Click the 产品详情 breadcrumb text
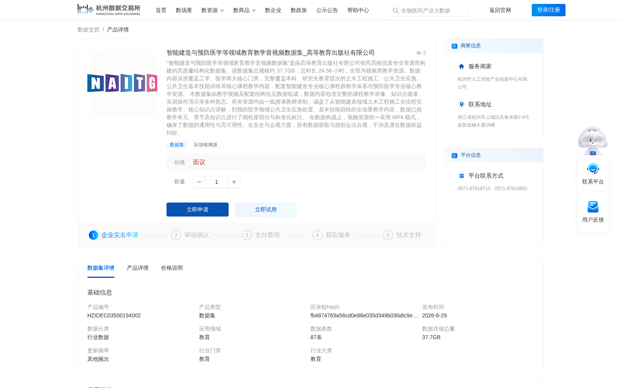Image resolution: width=621 pixels, height=388 pixels. 118,29
